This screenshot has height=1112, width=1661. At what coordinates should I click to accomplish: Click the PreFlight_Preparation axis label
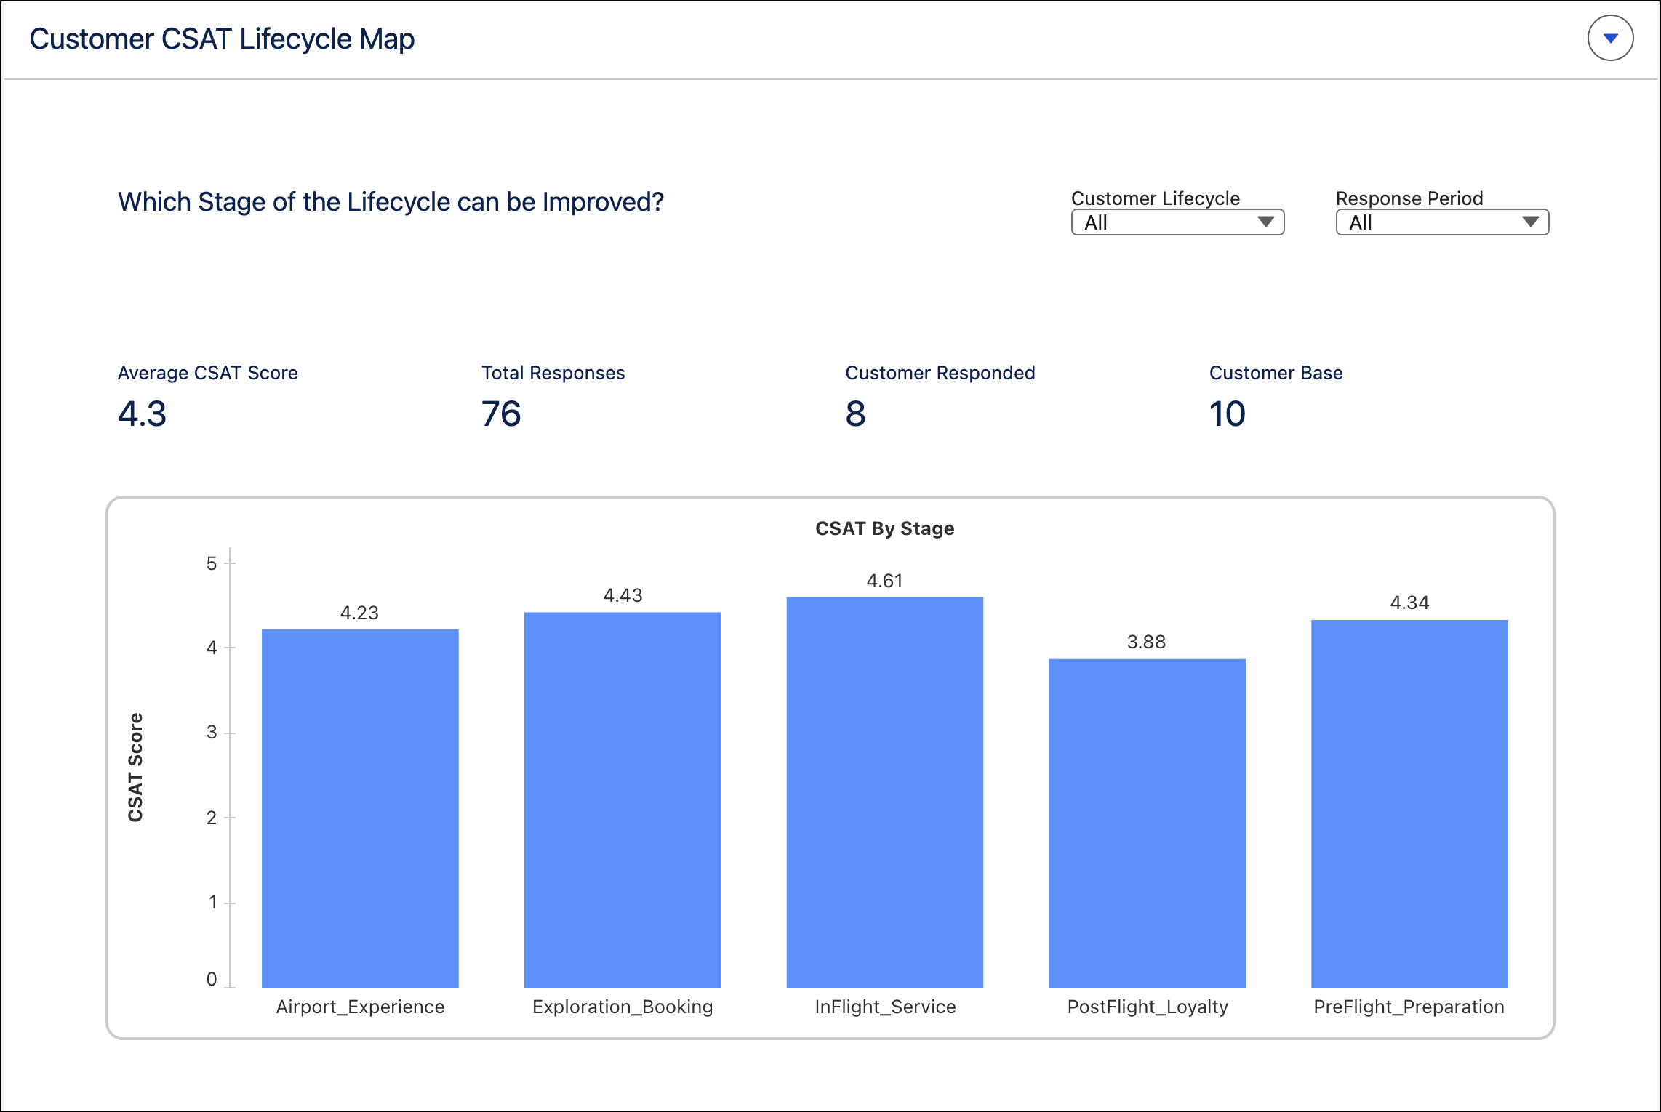[x=1409, y=1007]
